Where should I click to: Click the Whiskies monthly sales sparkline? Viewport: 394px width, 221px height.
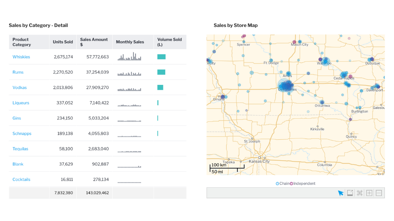point(129,56)
